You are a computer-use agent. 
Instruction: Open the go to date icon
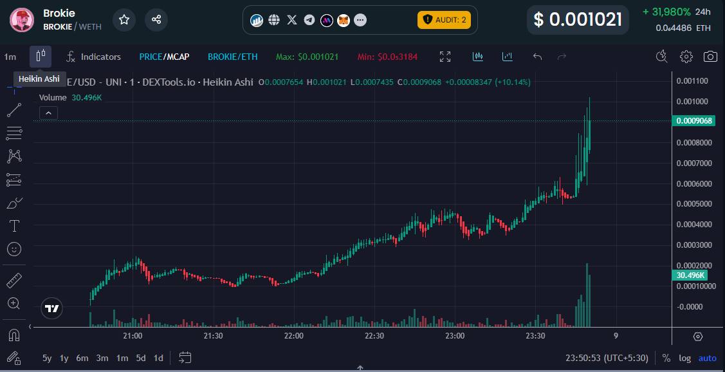(185, 358)
